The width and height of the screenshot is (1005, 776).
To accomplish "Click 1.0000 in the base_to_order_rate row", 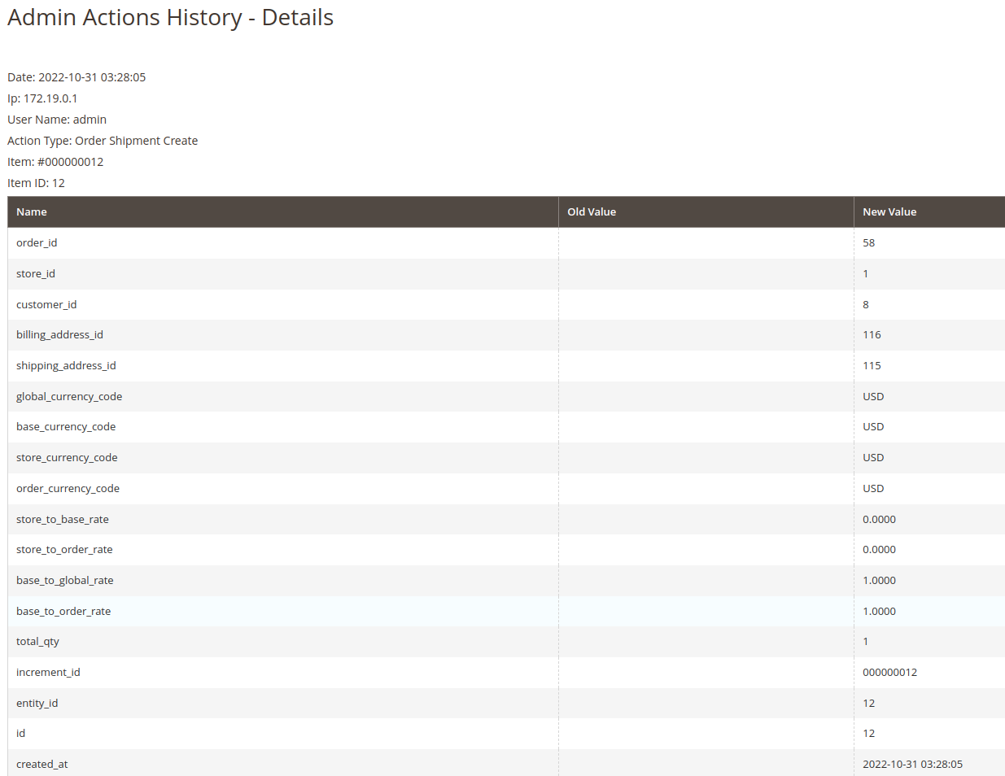I will 879,611.
